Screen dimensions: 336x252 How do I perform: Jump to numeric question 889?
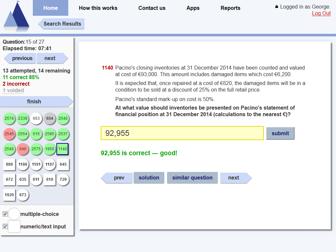pyautogui.click(x=9, y=164)
